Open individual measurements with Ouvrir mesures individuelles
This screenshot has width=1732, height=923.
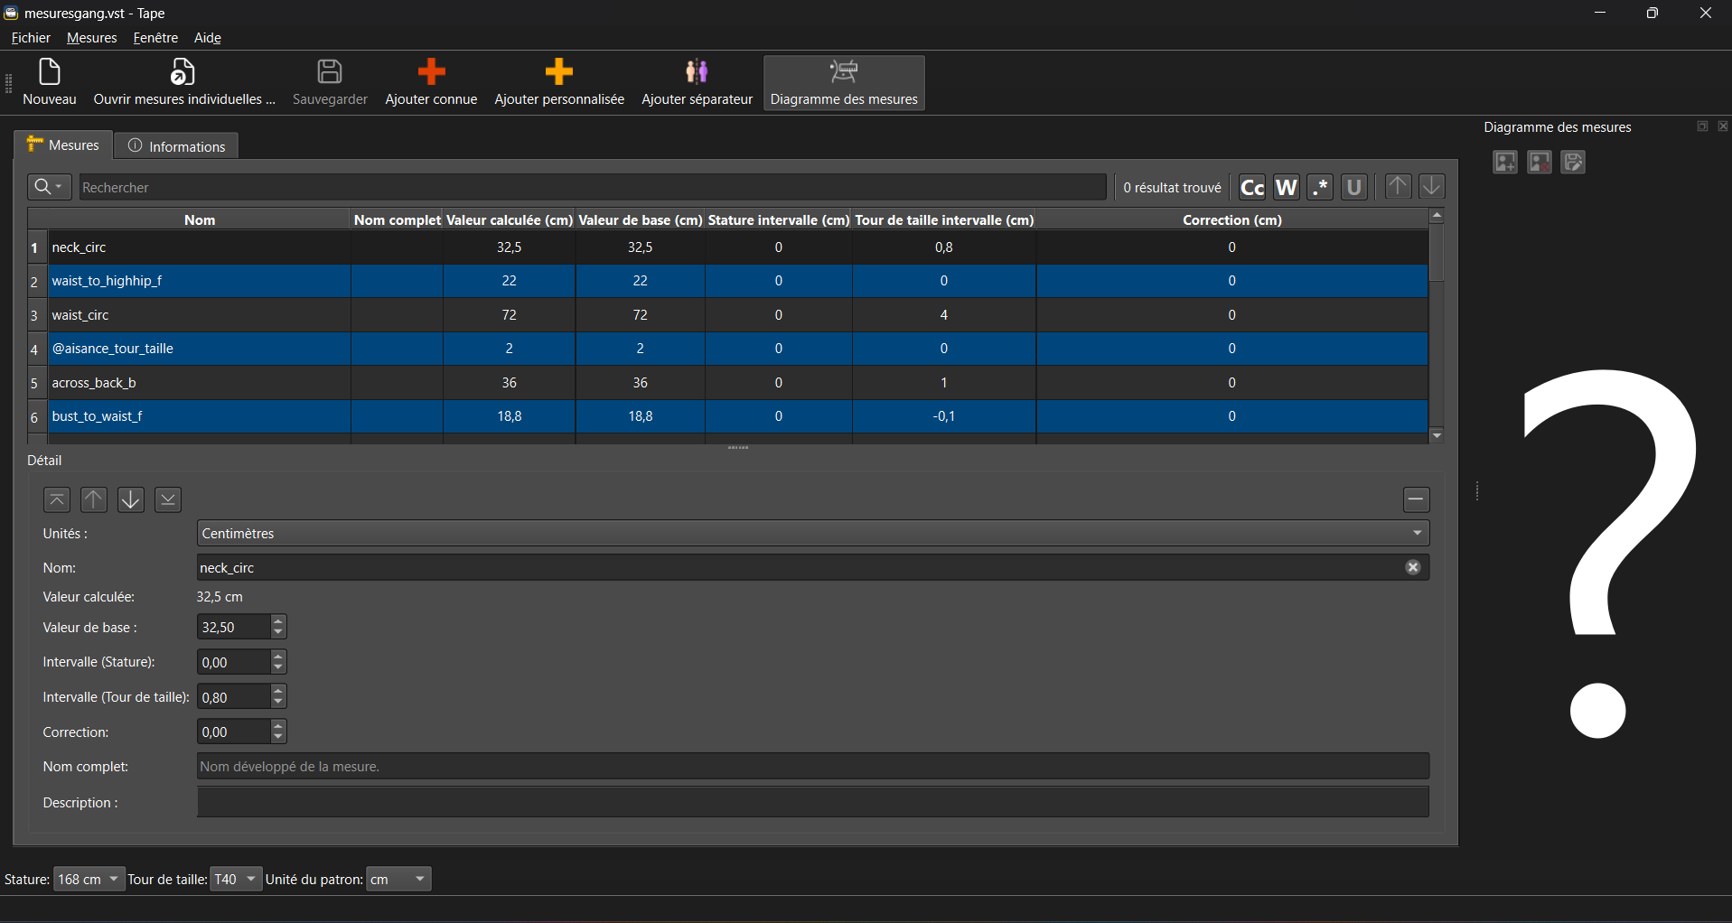(184, 82)
